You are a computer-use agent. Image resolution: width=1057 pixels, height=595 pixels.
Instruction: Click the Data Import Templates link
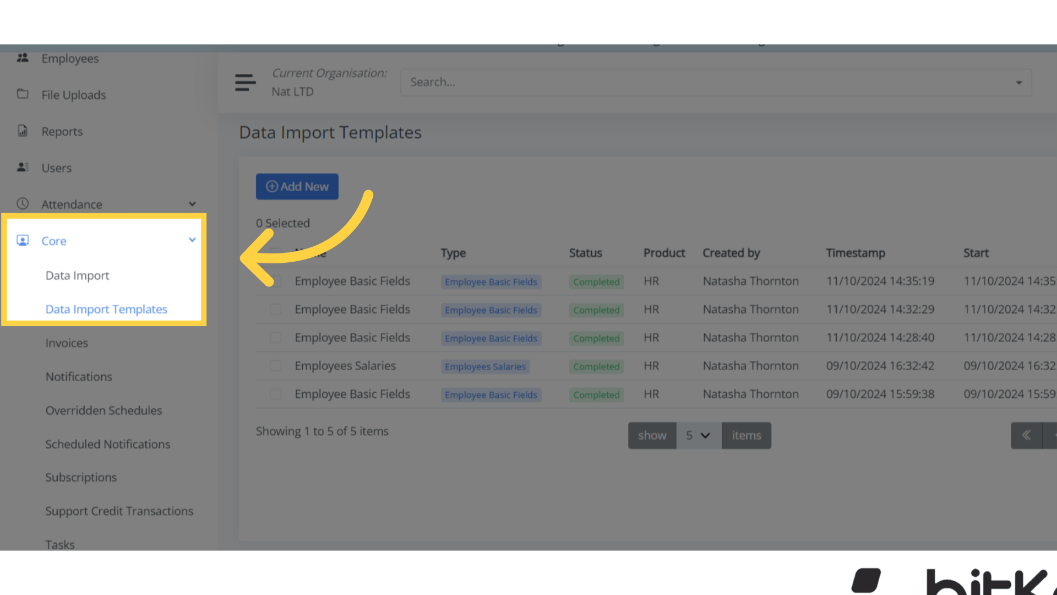pyautogui.click(x=106, y=309)
